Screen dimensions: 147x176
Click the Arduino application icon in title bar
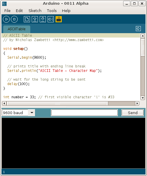click(4, 4)
